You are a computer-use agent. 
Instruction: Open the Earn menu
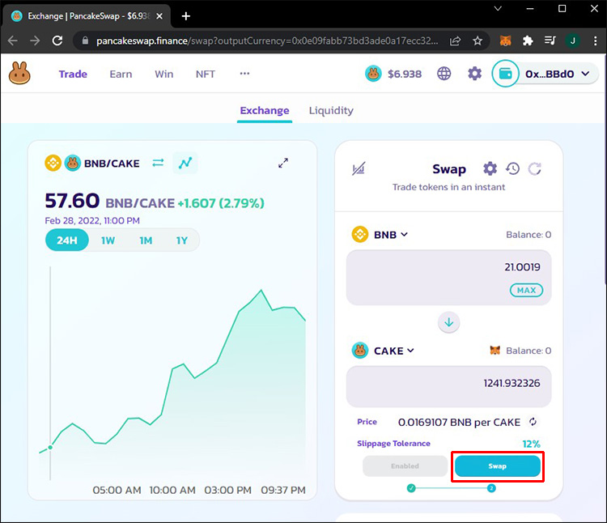coord(121,74)
